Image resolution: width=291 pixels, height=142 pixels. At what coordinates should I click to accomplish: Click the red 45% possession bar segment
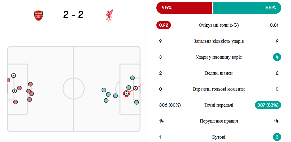(x=184, y=8)
